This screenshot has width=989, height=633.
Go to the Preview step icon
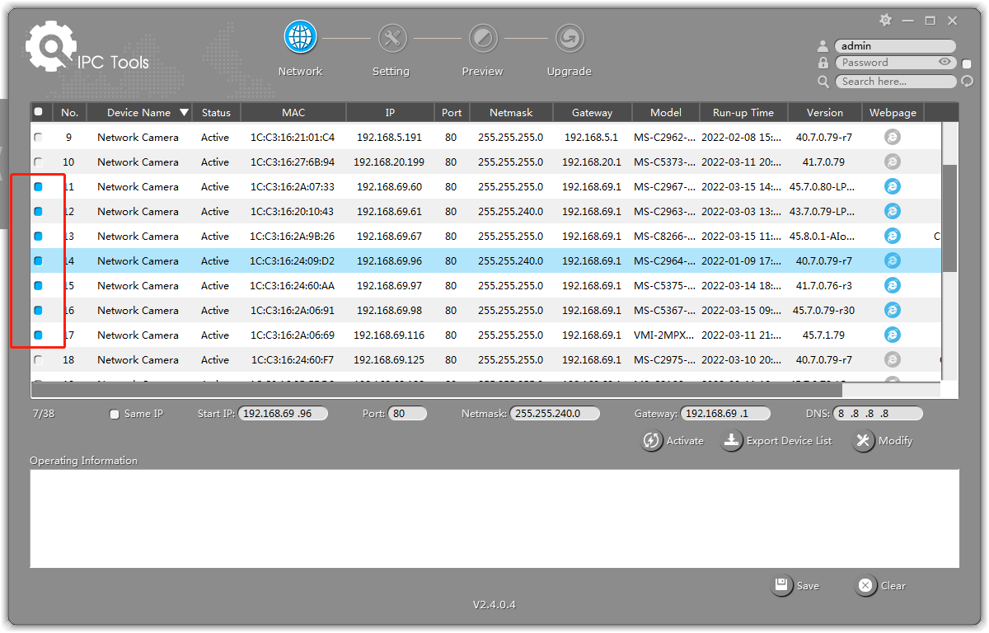tap(482, 38)
